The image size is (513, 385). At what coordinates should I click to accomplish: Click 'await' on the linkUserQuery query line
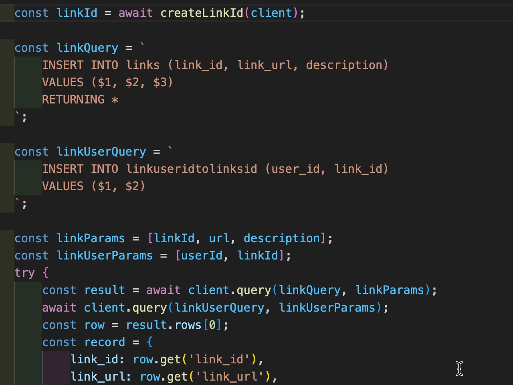59,308
